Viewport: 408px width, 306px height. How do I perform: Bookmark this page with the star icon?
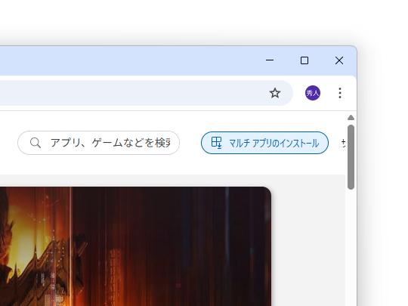tap(275, 93)
